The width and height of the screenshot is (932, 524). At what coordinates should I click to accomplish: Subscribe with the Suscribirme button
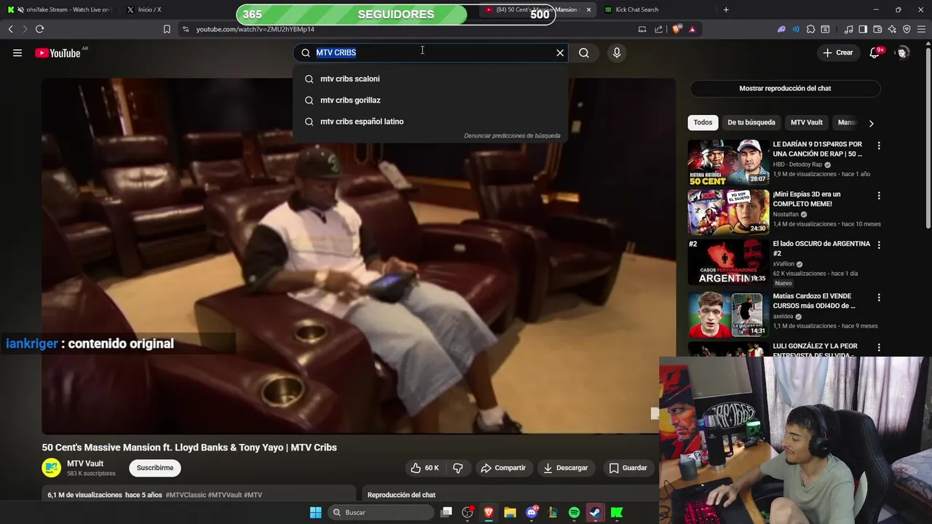pyautogui.click(x=155, y=468)
